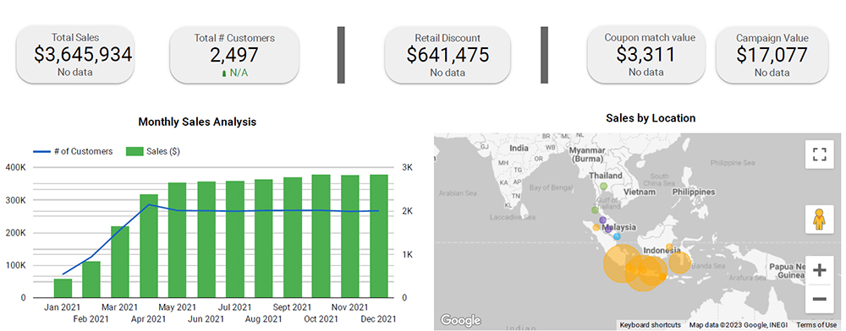Select the Campaign Value scorecard
Screen dimensions: 846x331
[x=772, y=54]
